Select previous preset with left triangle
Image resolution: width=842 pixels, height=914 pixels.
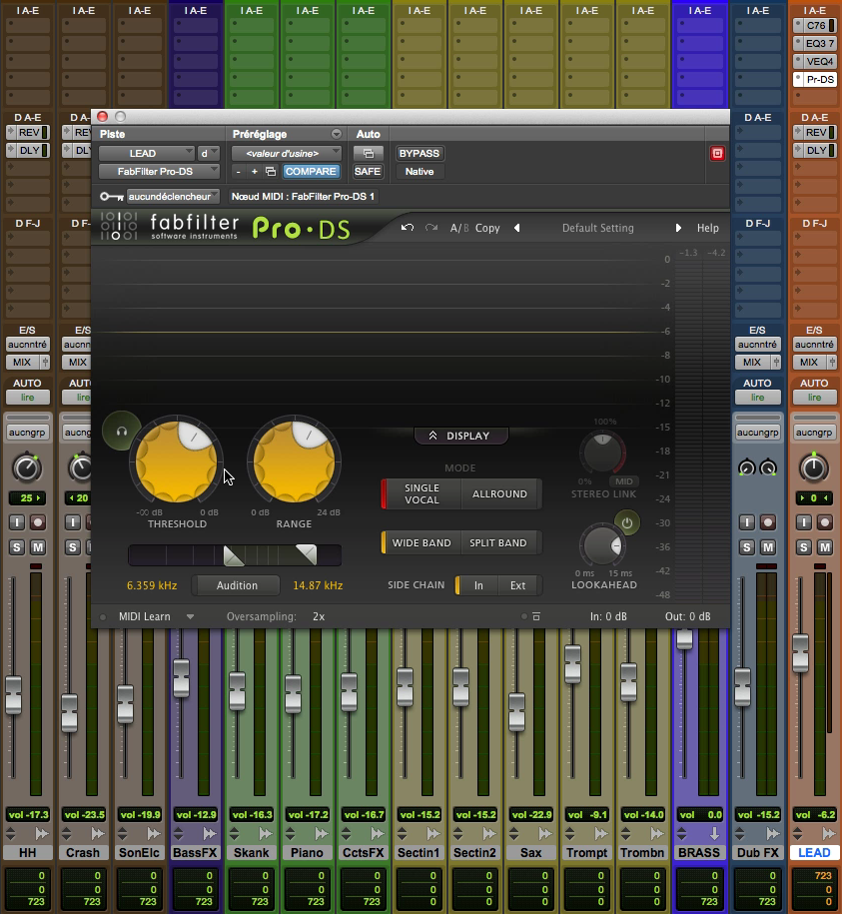pyautogui.click(x=516, y=228)
